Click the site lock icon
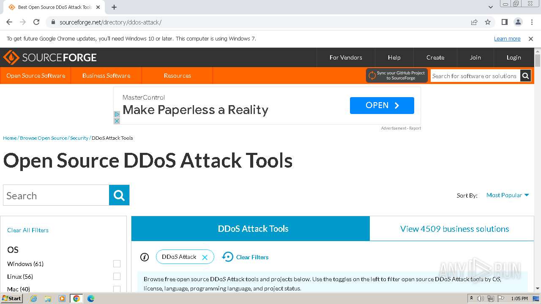541x304 pixels. pos(53,22)
